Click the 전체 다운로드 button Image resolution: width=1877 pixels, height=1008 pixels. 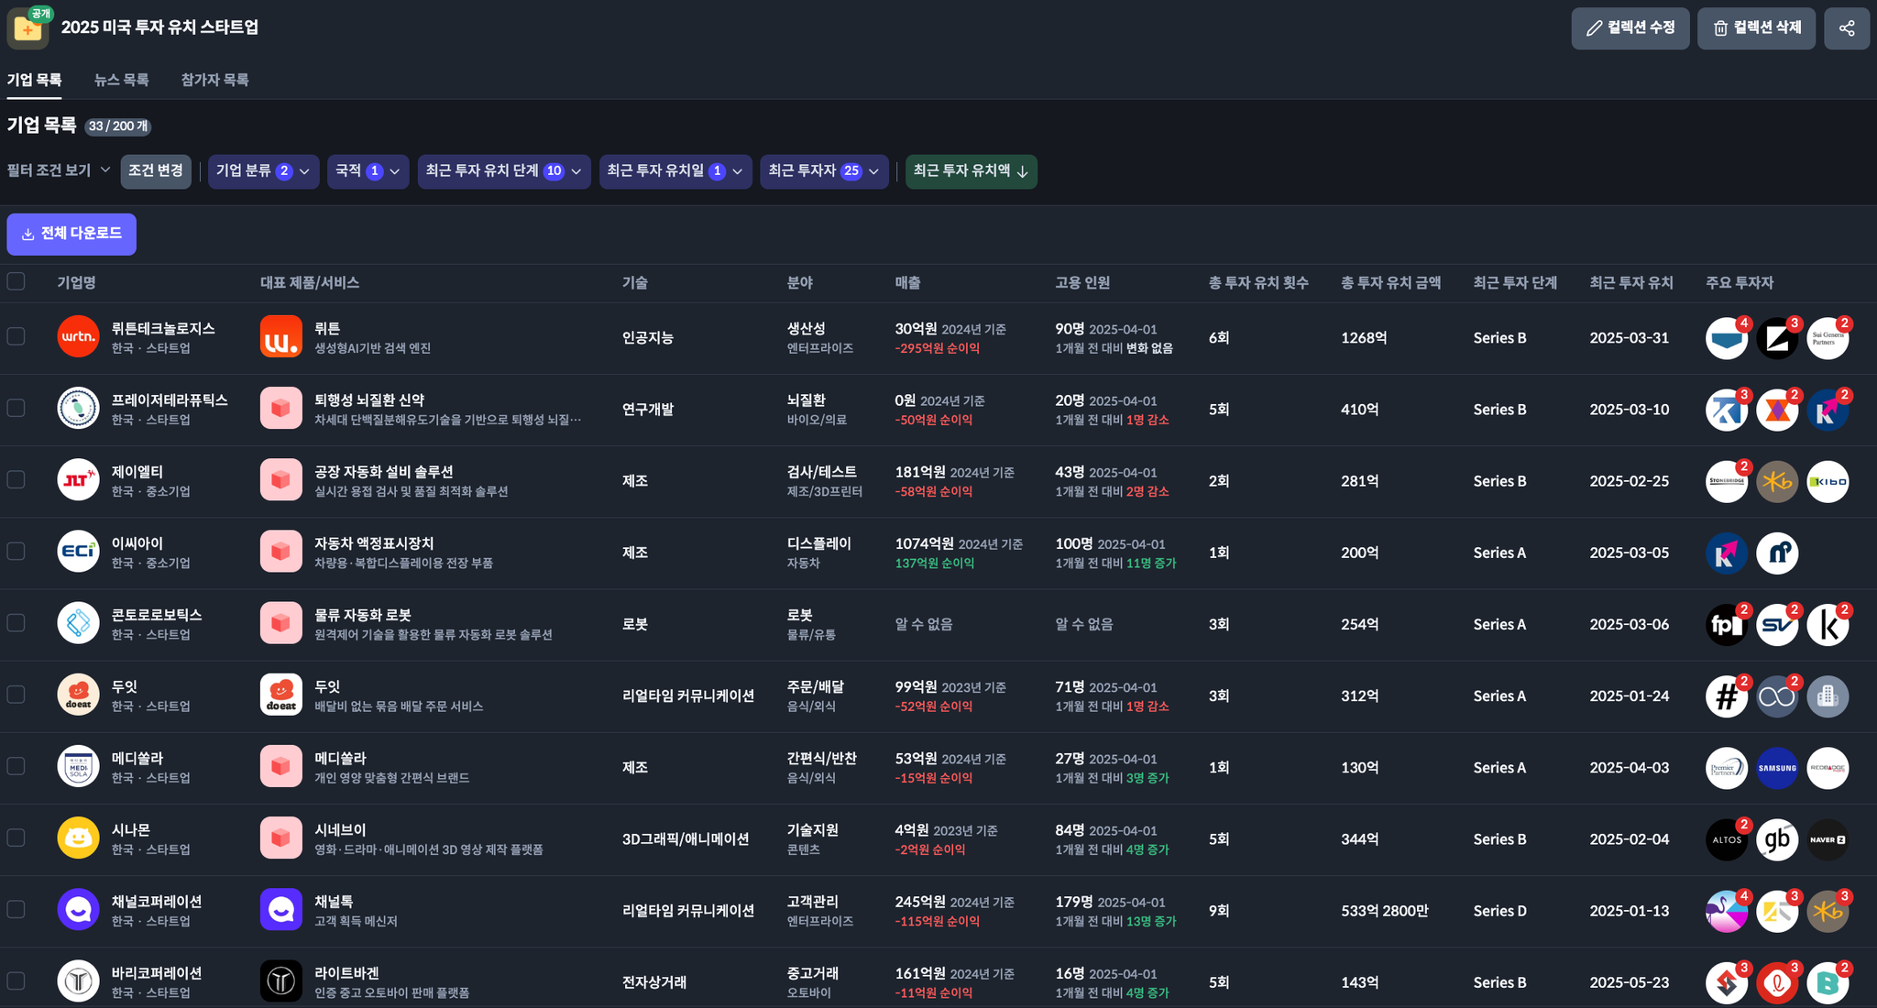point(71,234)
